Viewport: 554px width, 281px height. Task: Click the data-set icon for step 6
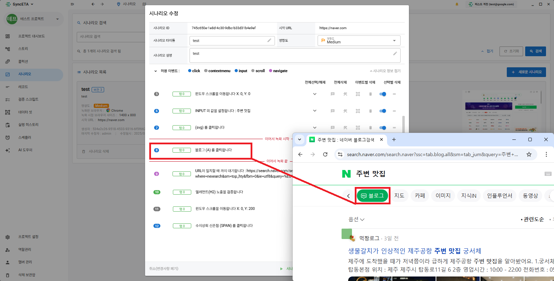tap(358, 111)
